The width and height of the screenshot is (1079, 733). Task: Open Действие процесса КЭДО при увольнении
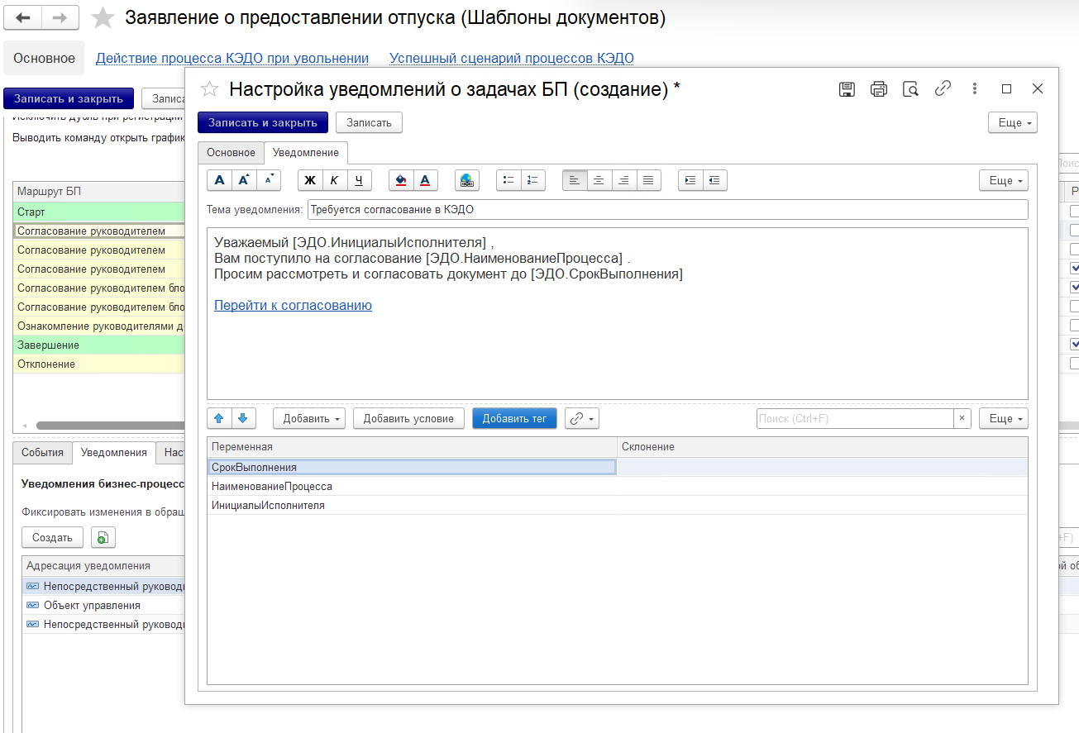pyautogui.click(x=232, y=58)
